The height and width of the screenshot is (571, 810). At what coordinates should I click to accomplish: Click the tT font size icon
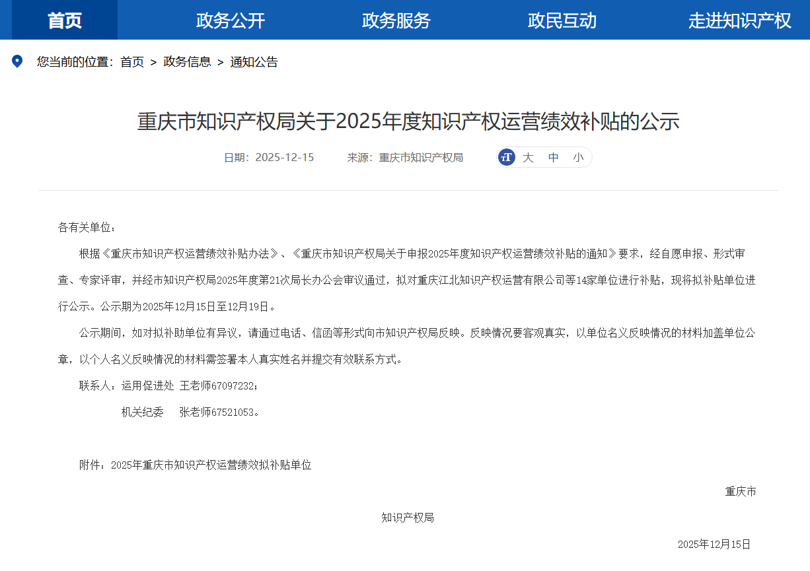pyautogui.click(x=507, y=157)
